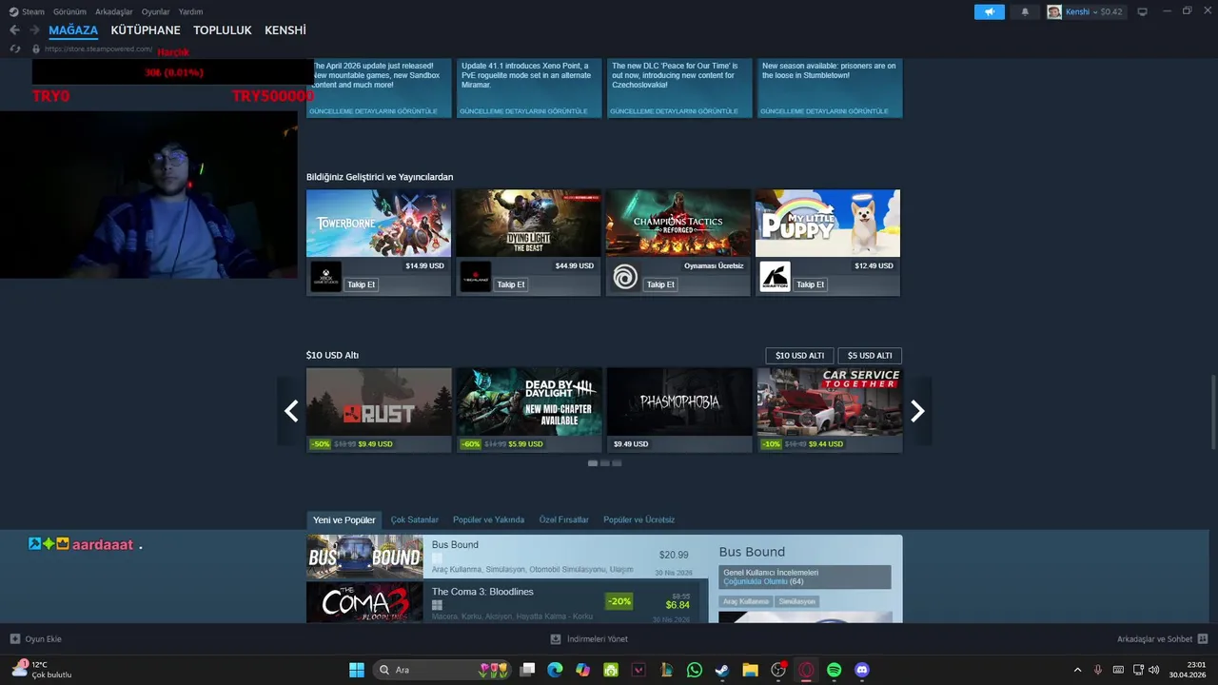Click the Simülasyon tag in preview
Screen dimensions: 1218x685
(x=796, y=601)
